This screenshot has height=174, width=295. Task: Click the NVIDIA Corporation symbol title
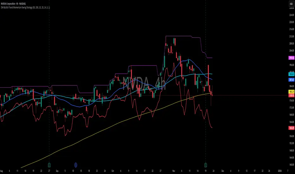click(13, 3)
